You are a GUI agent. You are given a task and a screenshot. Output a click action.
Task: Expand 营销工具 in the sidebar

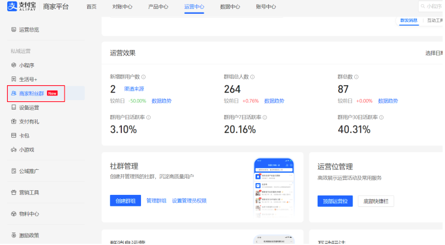click(x=29, y=193)
